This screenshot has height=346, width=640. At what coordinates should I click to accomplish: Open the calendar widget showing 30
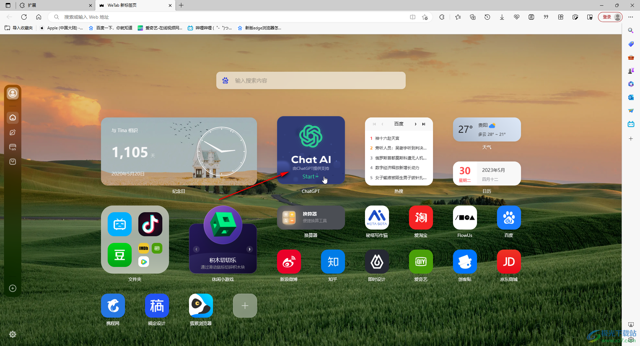487,174
